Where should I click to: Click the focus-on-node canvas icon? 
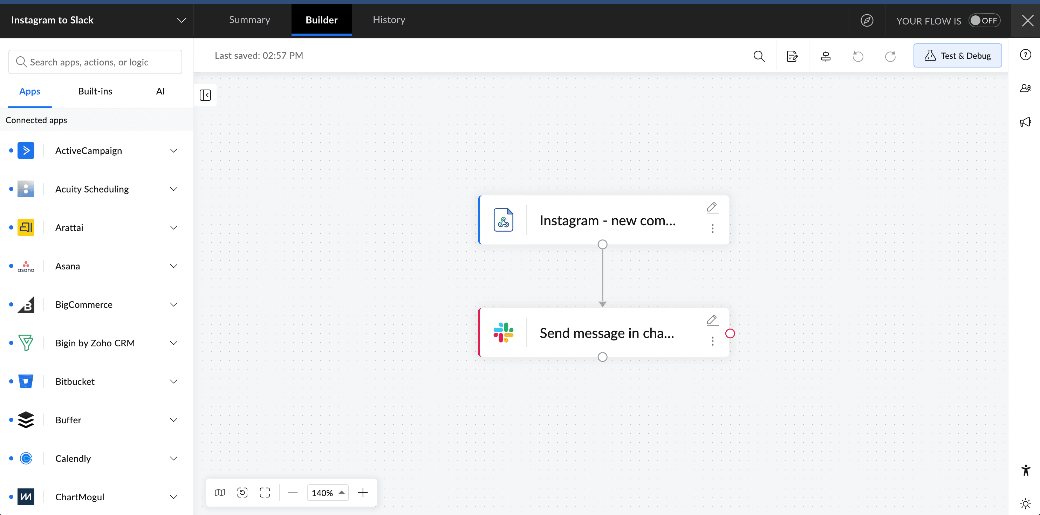pos(242,492)
